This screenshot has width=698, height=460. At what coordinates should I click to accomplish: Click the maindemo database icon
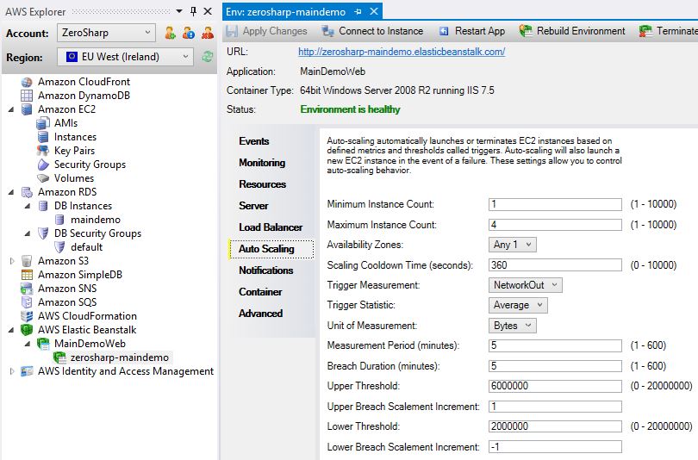[x=59, y=220]
